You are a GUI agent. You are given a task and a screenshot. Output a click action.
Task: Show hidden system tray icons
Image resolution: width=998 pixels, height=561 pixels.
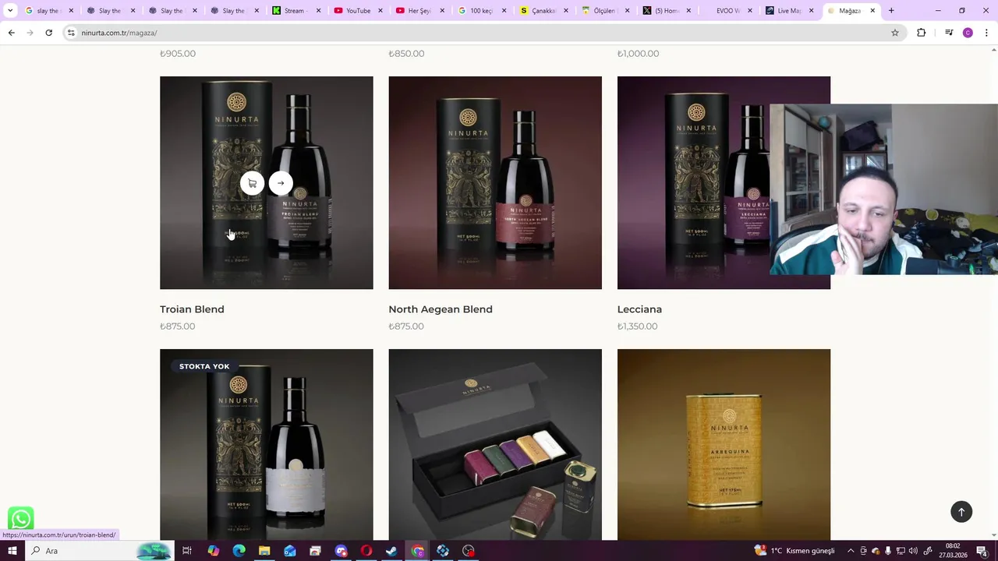click(851, 551)
